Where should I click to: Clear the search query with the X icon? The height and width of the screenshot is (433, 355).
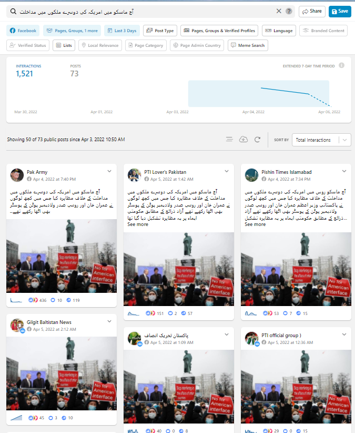point(279,11)
